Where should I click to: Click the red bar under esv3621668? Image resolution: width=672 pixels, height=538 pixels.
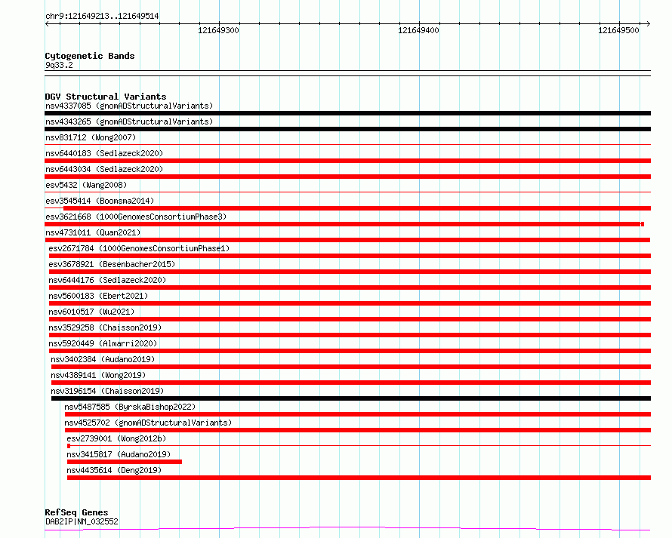click(344, 224)
